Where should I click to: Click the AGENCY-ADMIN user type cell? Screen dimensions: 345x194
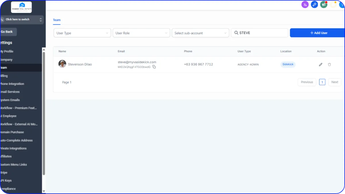coord(248,65)
